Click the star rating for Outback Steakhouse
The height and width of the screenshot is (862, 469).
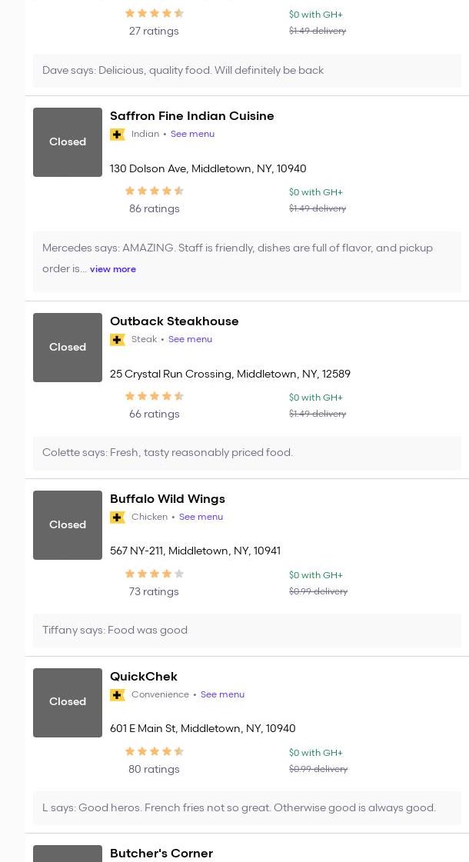pos(155,397)
